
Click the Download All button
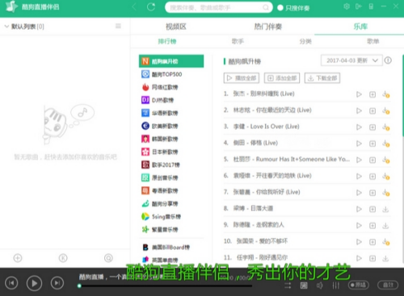point(322,78)
